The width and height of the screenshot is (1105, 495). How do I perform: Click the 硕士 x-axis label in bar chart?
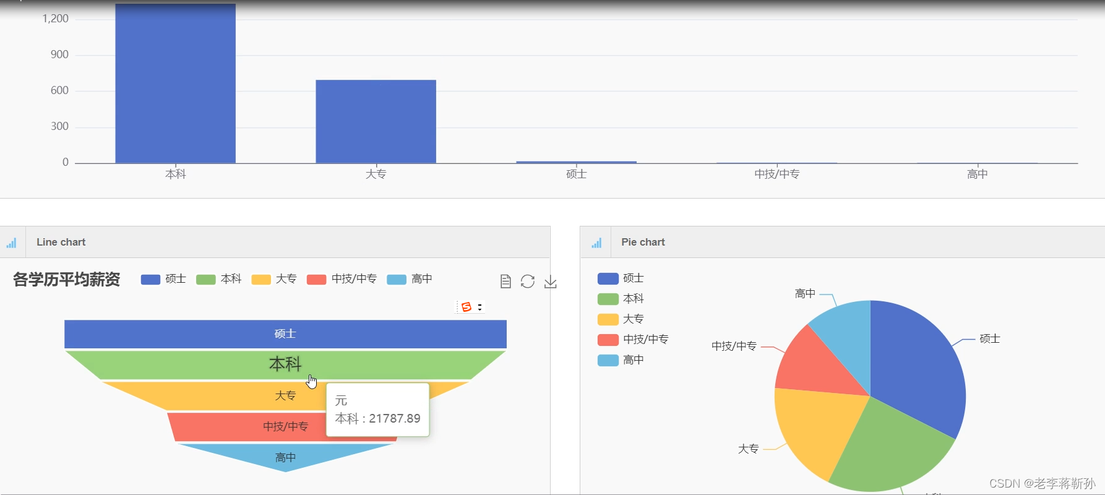pyautogui.click(x=577, y=174)
